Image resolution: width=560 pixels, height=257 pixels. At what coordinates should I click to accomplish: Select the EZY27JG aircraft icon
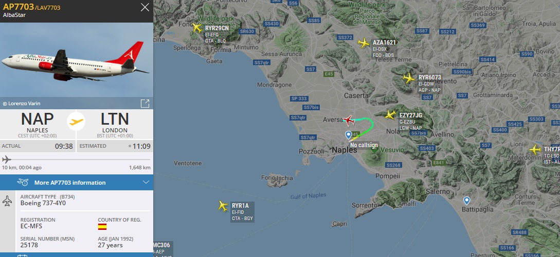(x=390, y=115)
